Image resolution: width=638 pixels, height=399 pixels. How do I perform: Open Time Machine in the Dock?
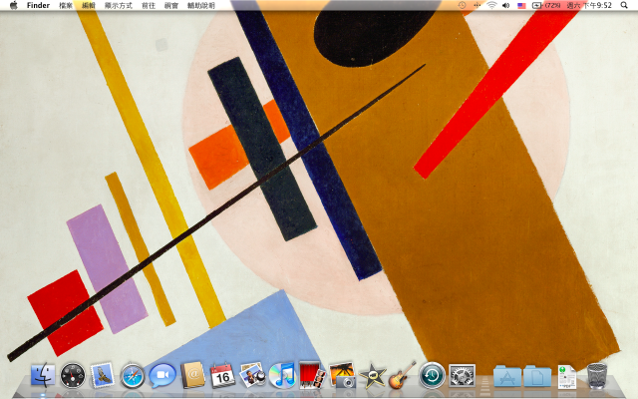tap(432, 375)
